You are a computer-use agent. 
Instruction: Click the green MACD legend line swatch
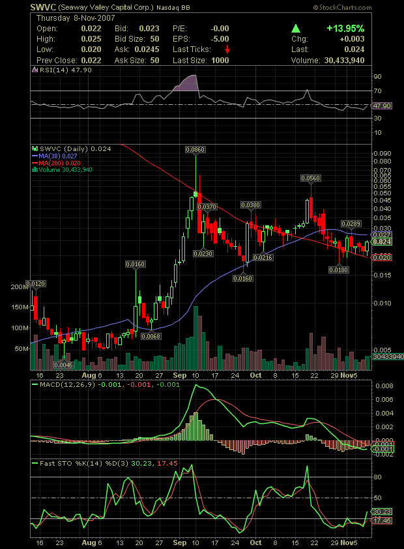[35, 385]
